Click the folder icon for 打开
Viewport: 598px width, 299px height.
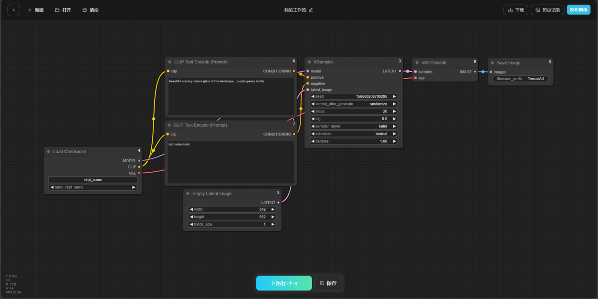(x=57, y=10)
